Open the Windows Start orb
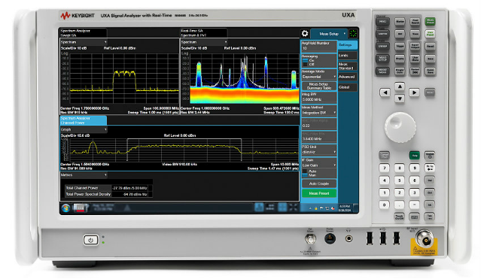This screenshot has width=484, height=279. 65,208
